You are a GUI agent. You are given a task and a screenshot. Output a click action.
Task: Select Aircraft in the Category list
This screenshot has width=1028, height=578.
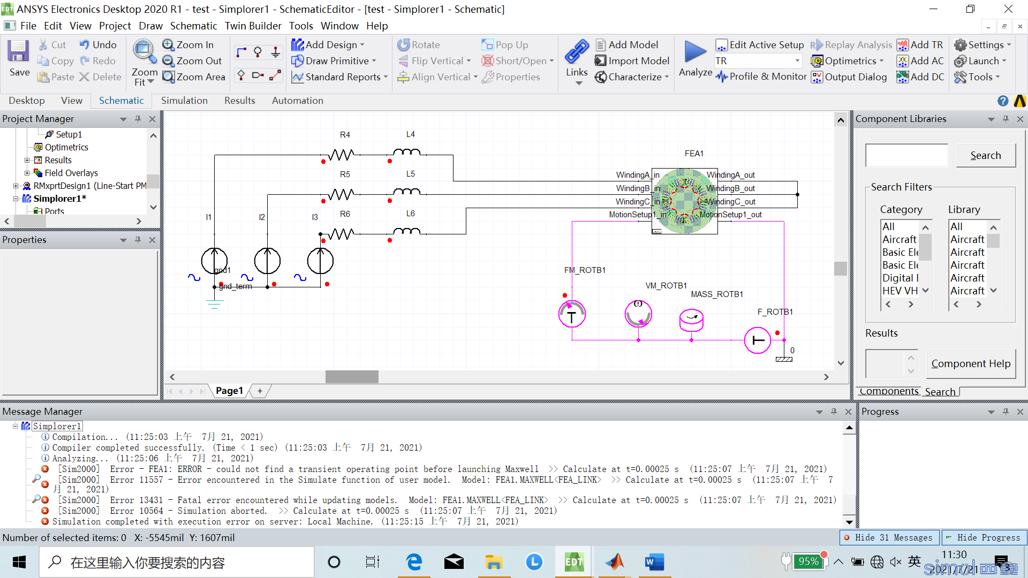899,239
